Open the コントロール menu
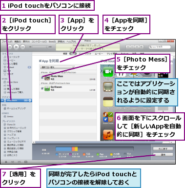The height and width of the screenshot is (188, 185). 39,42
